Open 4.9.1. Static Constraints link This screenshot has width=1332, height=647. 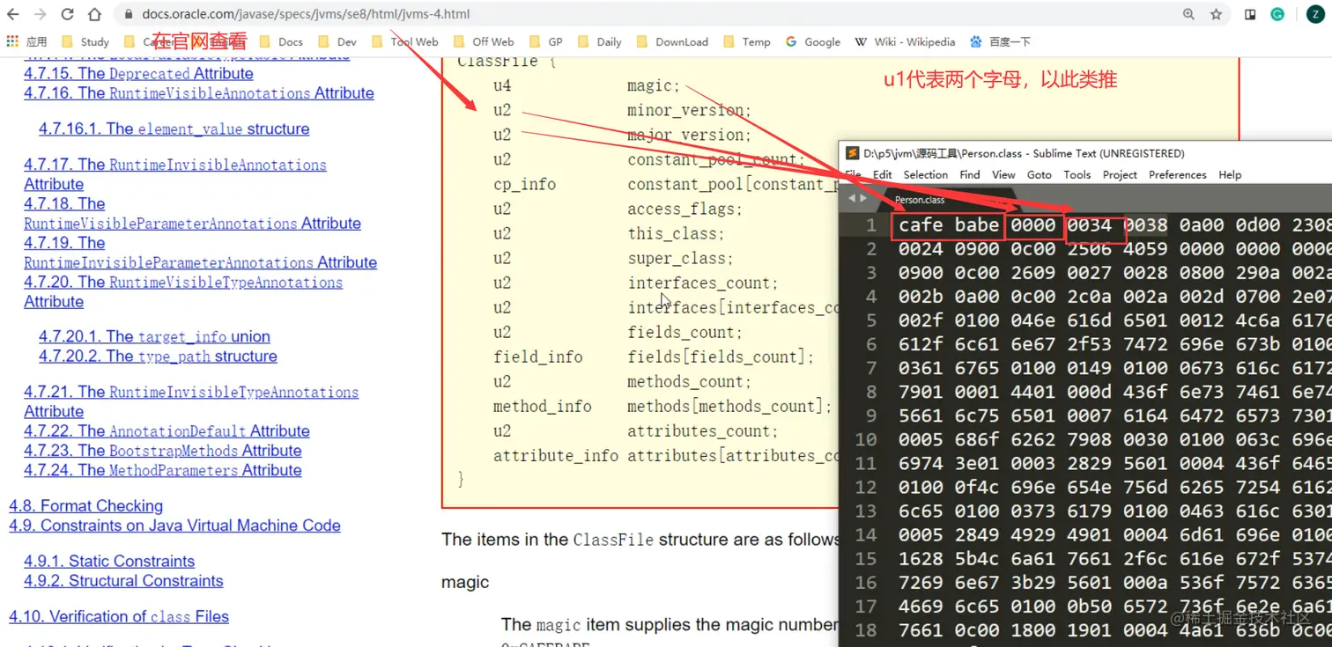coord(109,561)
